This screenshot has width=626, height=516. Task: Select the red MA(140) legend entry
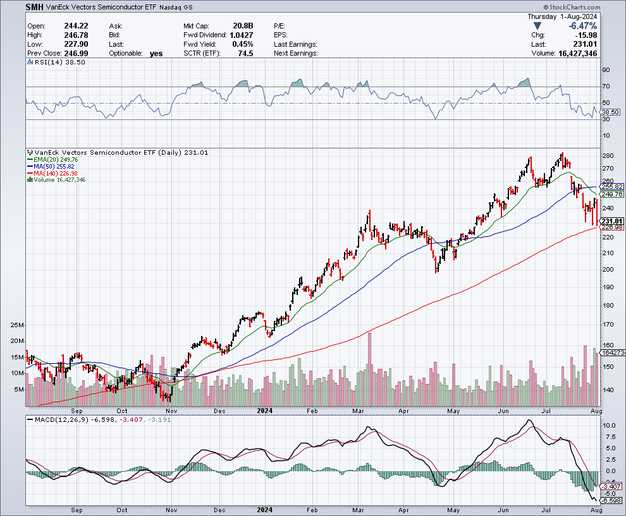click(52, 174)
